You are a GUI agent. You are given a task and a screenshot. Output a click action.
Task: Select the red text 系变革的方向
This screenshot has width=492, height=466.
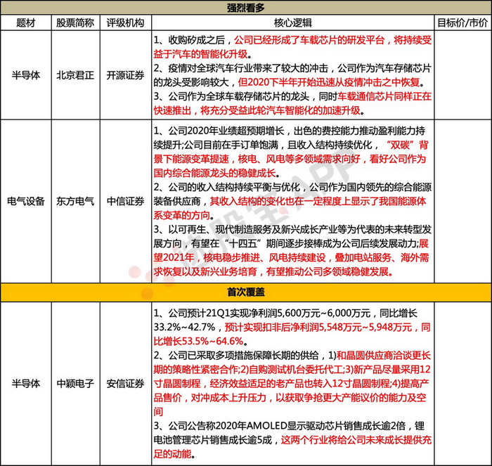[181, 215]
